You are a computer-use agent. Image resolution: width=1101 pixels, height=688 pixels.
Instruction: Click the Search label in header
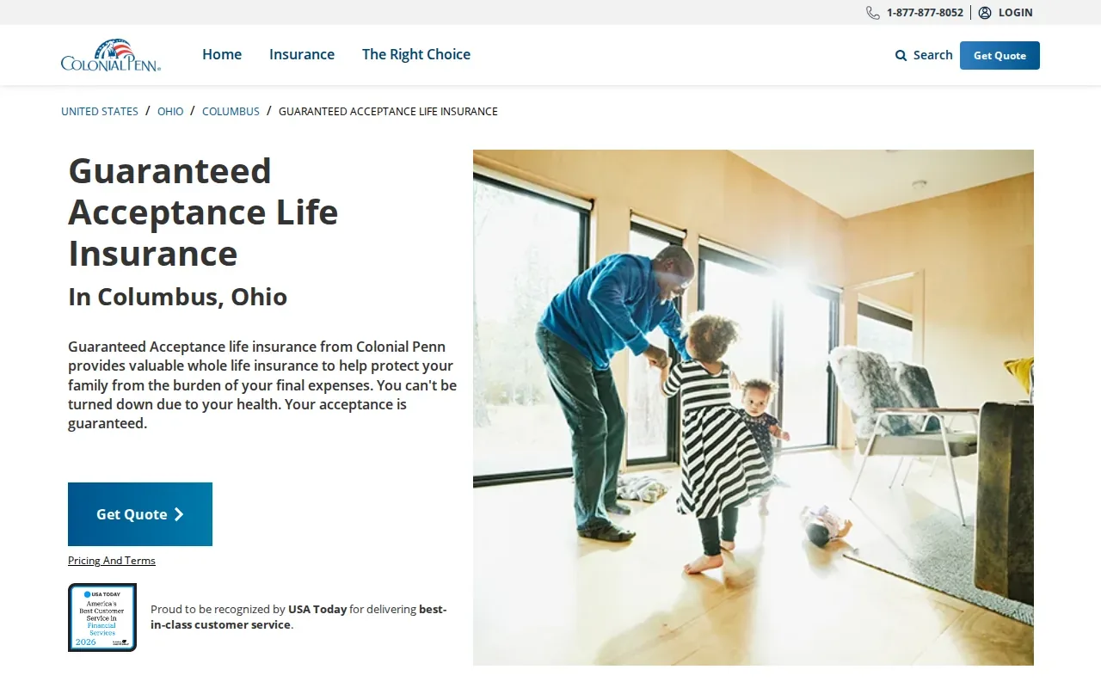click(933, 55)
